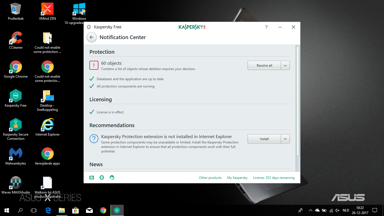Screen dimensions: 384x216
Task: Select the Windows 10 upgrade assistant icon
Action: point(79,13)
